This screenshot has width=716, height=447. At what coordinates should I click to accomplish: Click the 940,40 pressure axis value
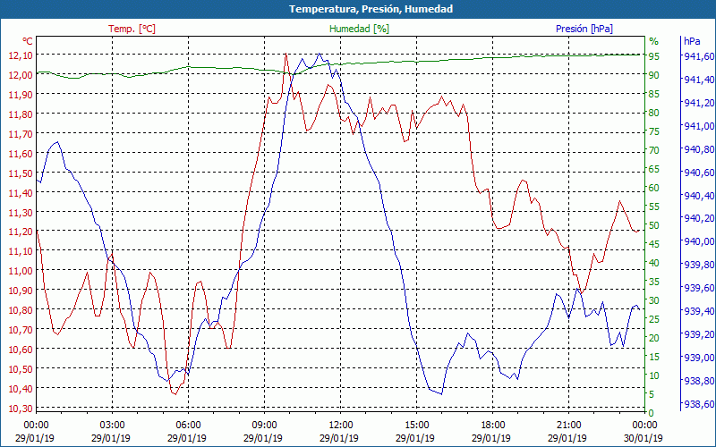(699, 195)
